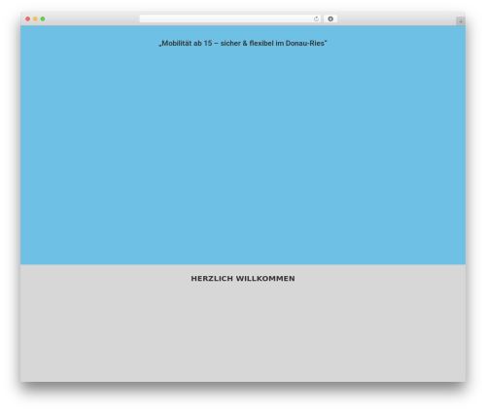Click the round extension button beside the address bar
The width and height of the screenshot is (486, 411).
pos(330,19)
